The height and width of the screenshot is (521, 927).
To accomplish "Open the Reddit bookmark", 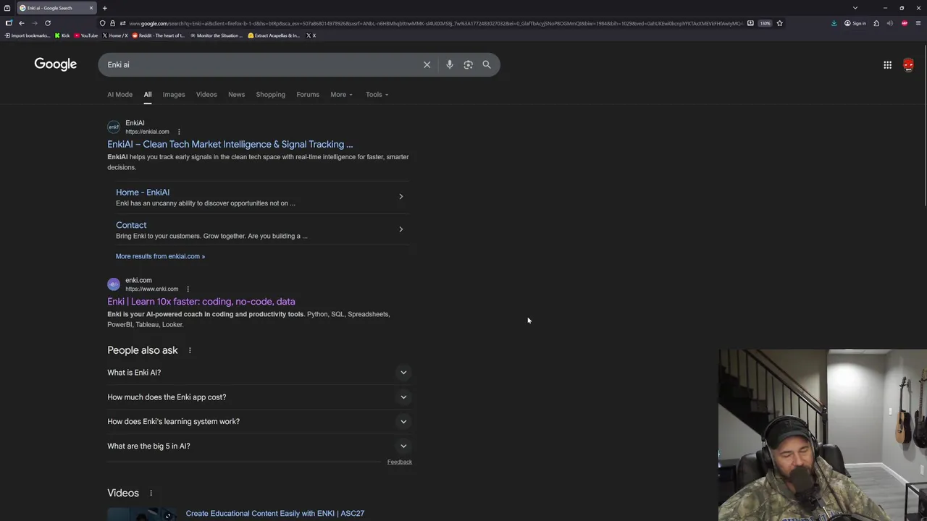I will (x=159, y=35).
